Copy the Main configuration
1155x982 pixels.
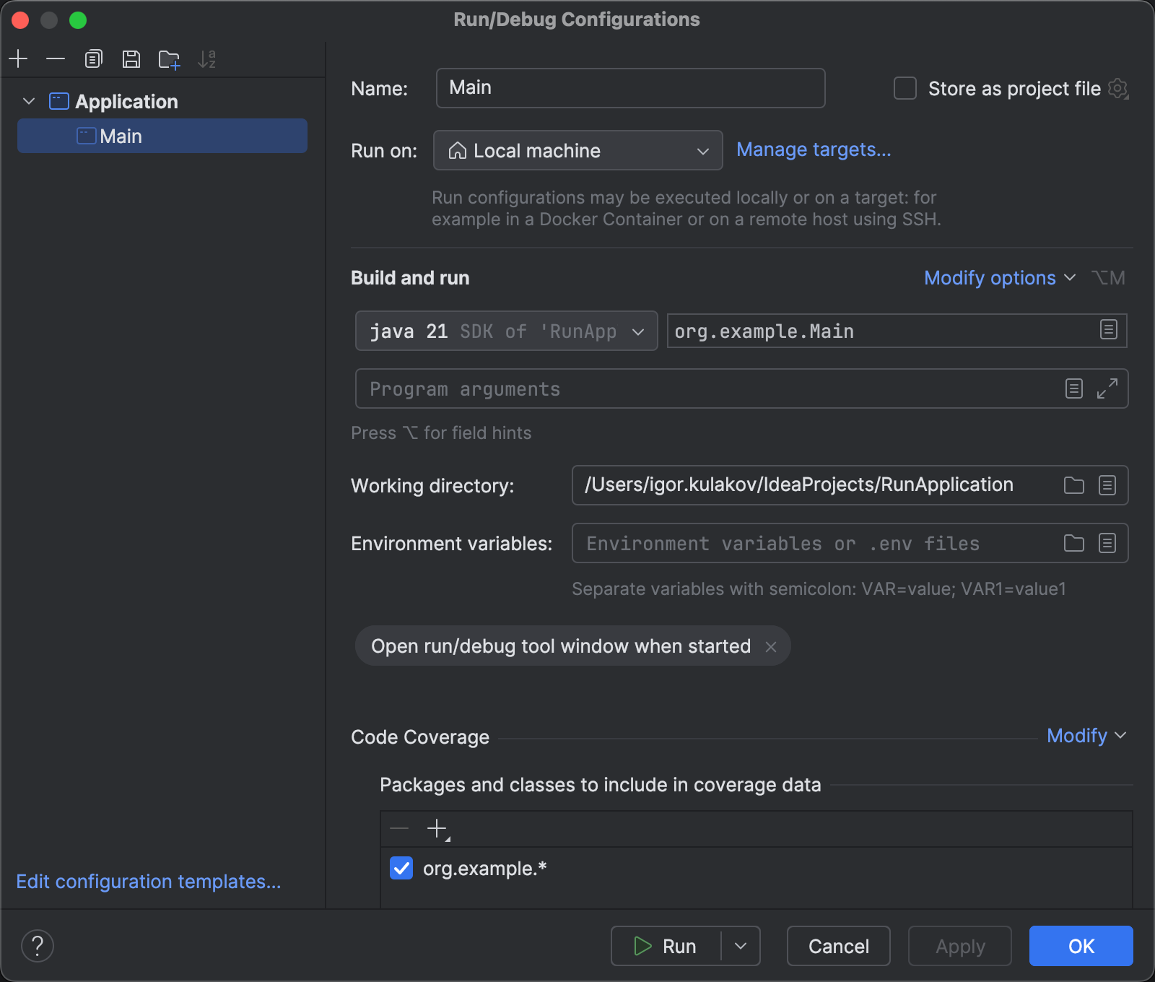[x=93, y=58]
